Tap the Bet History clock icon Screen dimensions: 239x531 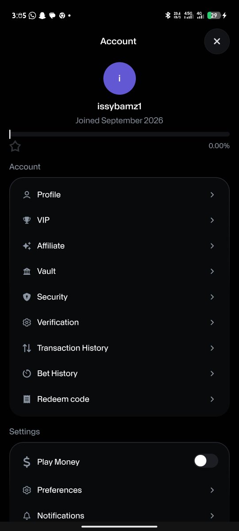pos(27,373)
